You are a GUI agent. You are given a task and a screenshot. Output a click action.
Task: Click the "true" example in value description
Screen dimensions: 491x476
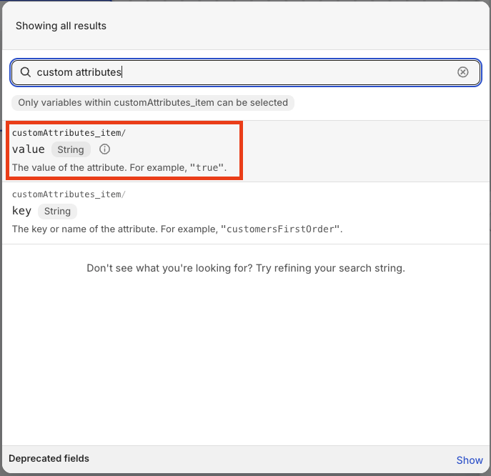pyautogui.click(x=207, y=169)
